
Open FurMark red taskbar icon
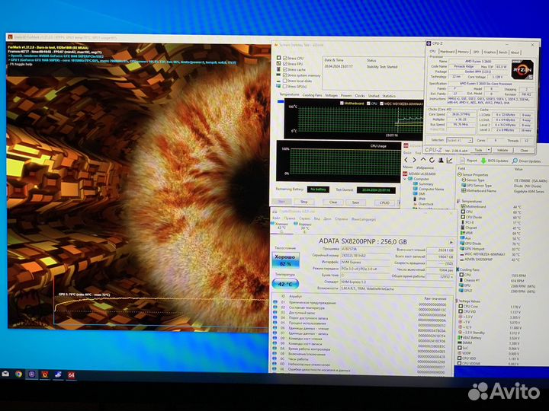45,374
